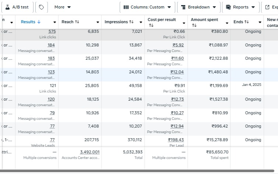Open the Reports dropdown
Viewport: 278px width, 174px height.
[x=240, y=7]
